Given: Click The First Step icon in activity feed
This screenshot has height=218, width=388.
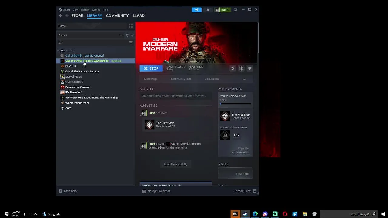Looking at the screenshot, I should pyautogui.click(x=149, y=124).
